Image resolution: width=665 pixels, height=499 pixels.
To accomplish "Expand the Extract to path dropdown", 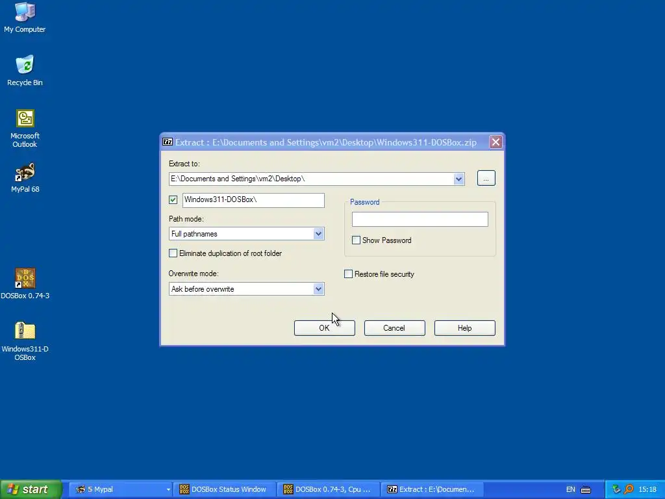I will pyautogui.click(x=458, y=179).
